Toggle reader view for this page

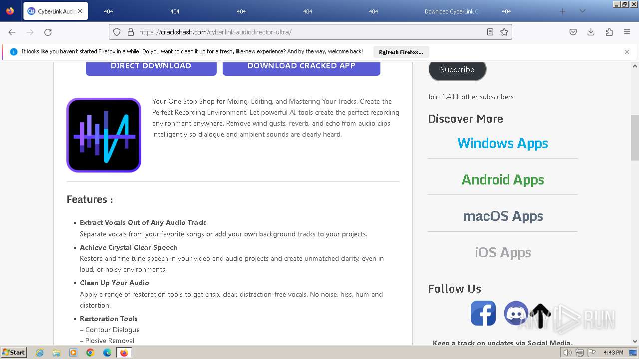490,32
